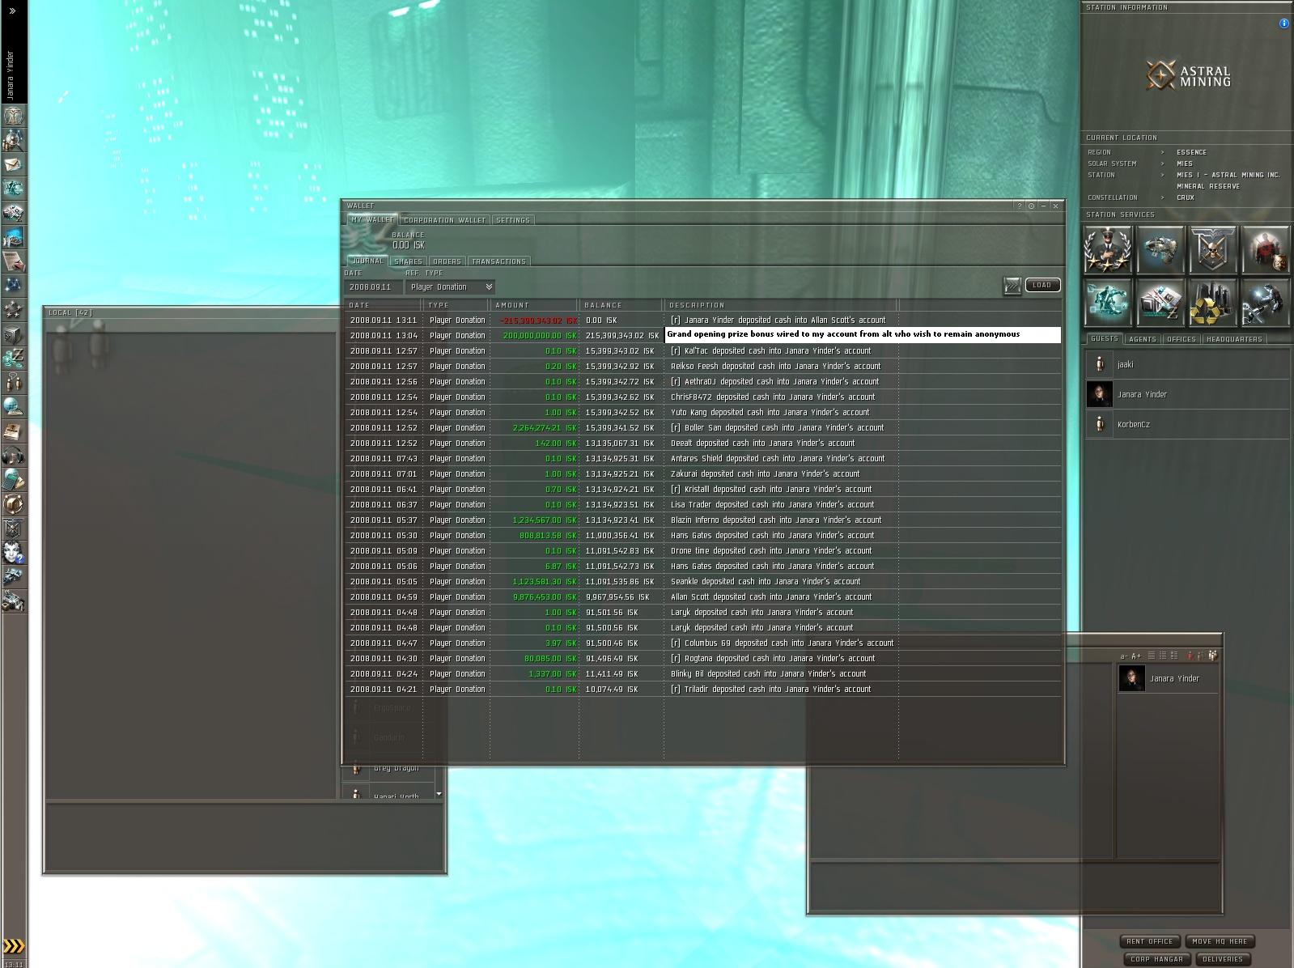Click the Rent Office button

click(1149, 941)
